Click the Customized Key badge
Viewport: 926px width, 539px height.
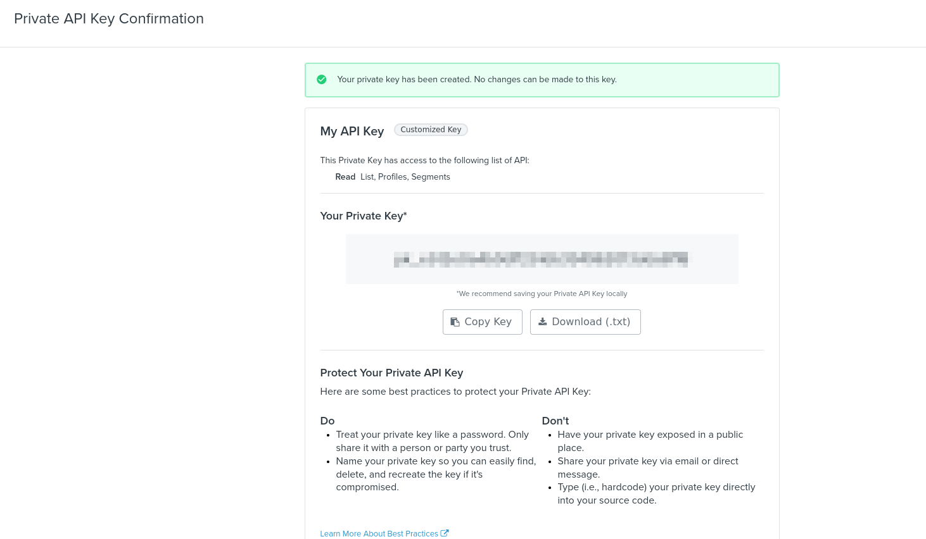click(431, 130)
